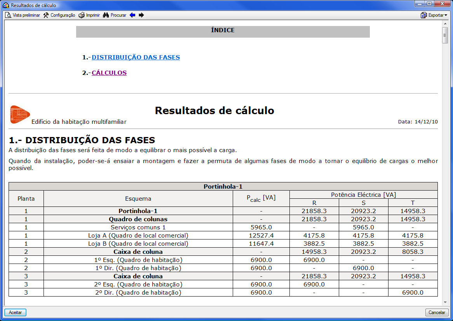The width and height of the screenshot is (453, 321).
Task: Follow the CÁLCULOS index link
Action: pyautogui.click(x=109, y=73)
